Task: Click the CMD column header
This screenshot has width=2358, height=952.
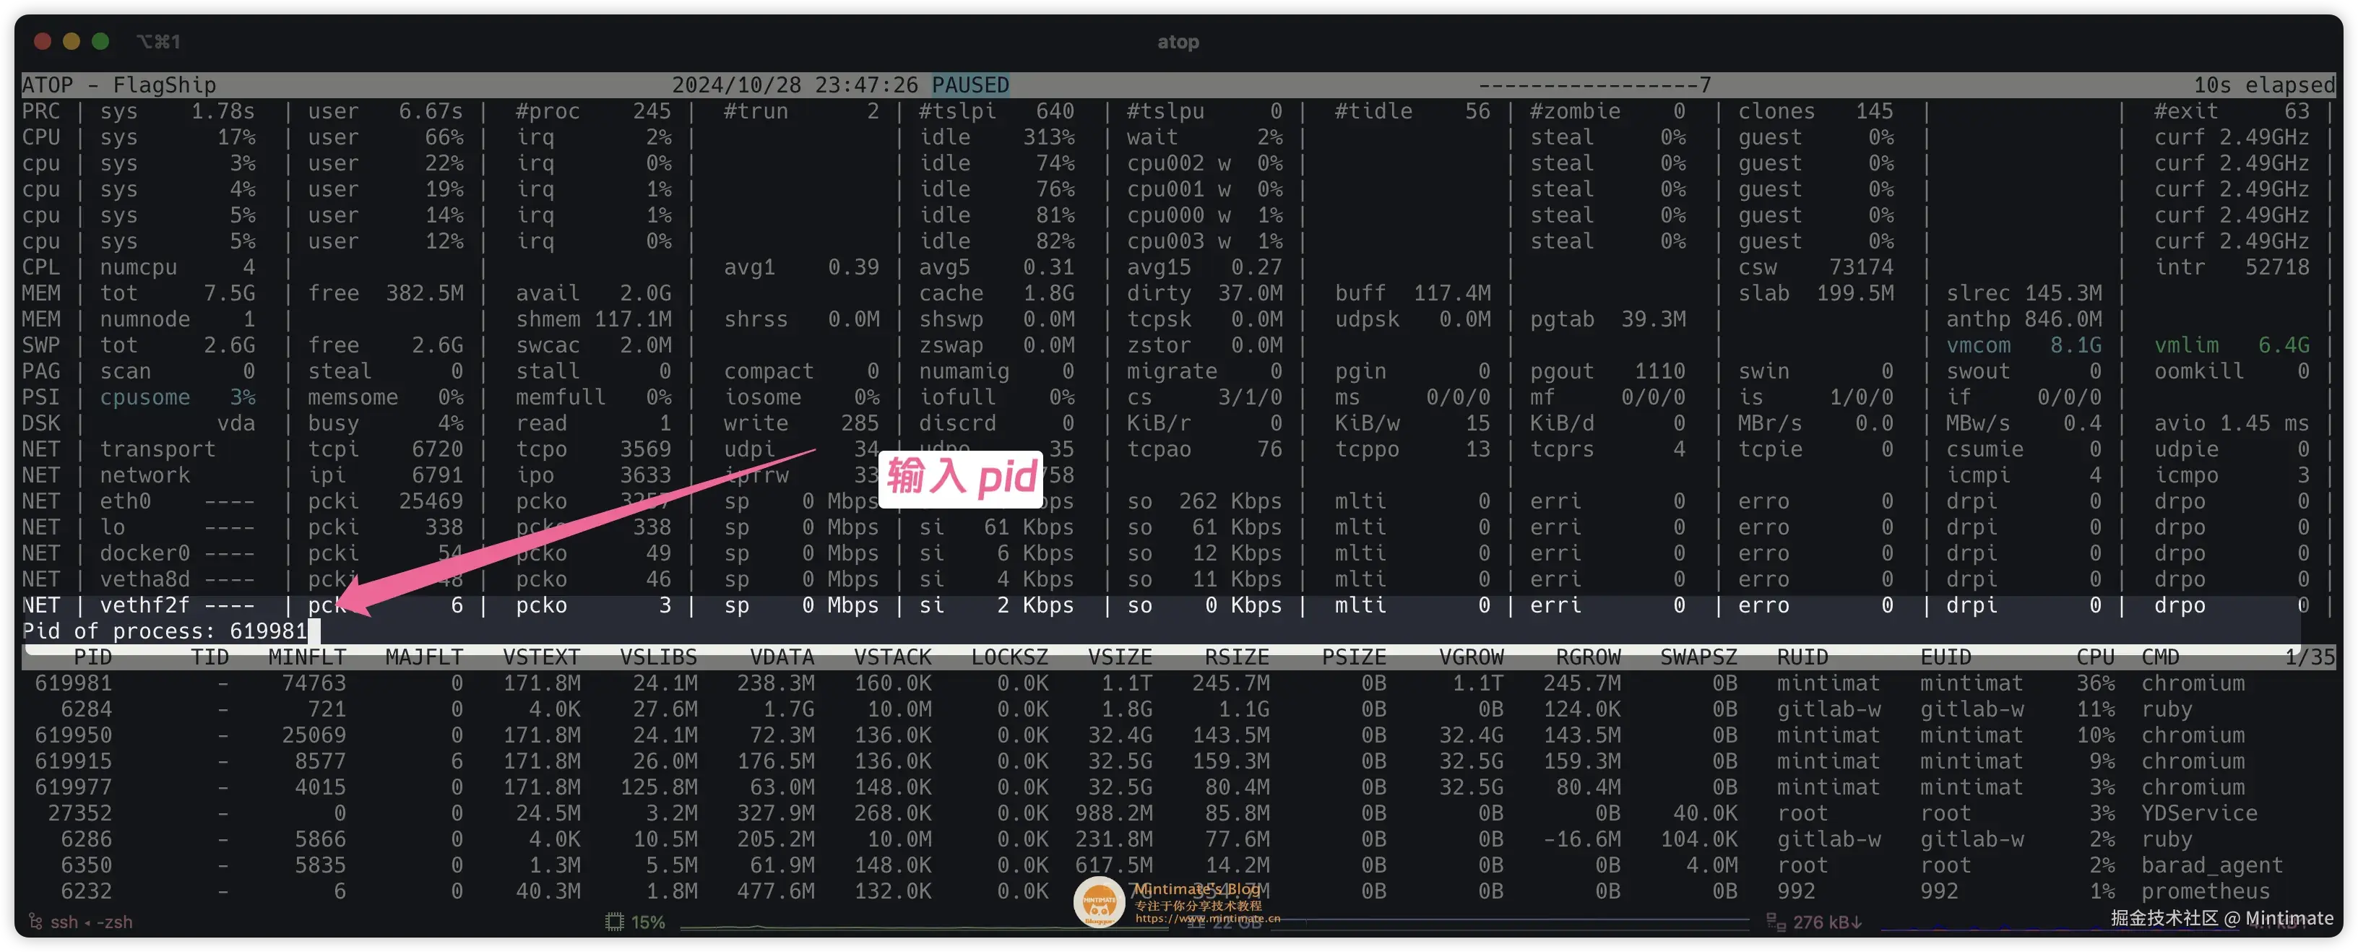Action: tap(2161, 657)
